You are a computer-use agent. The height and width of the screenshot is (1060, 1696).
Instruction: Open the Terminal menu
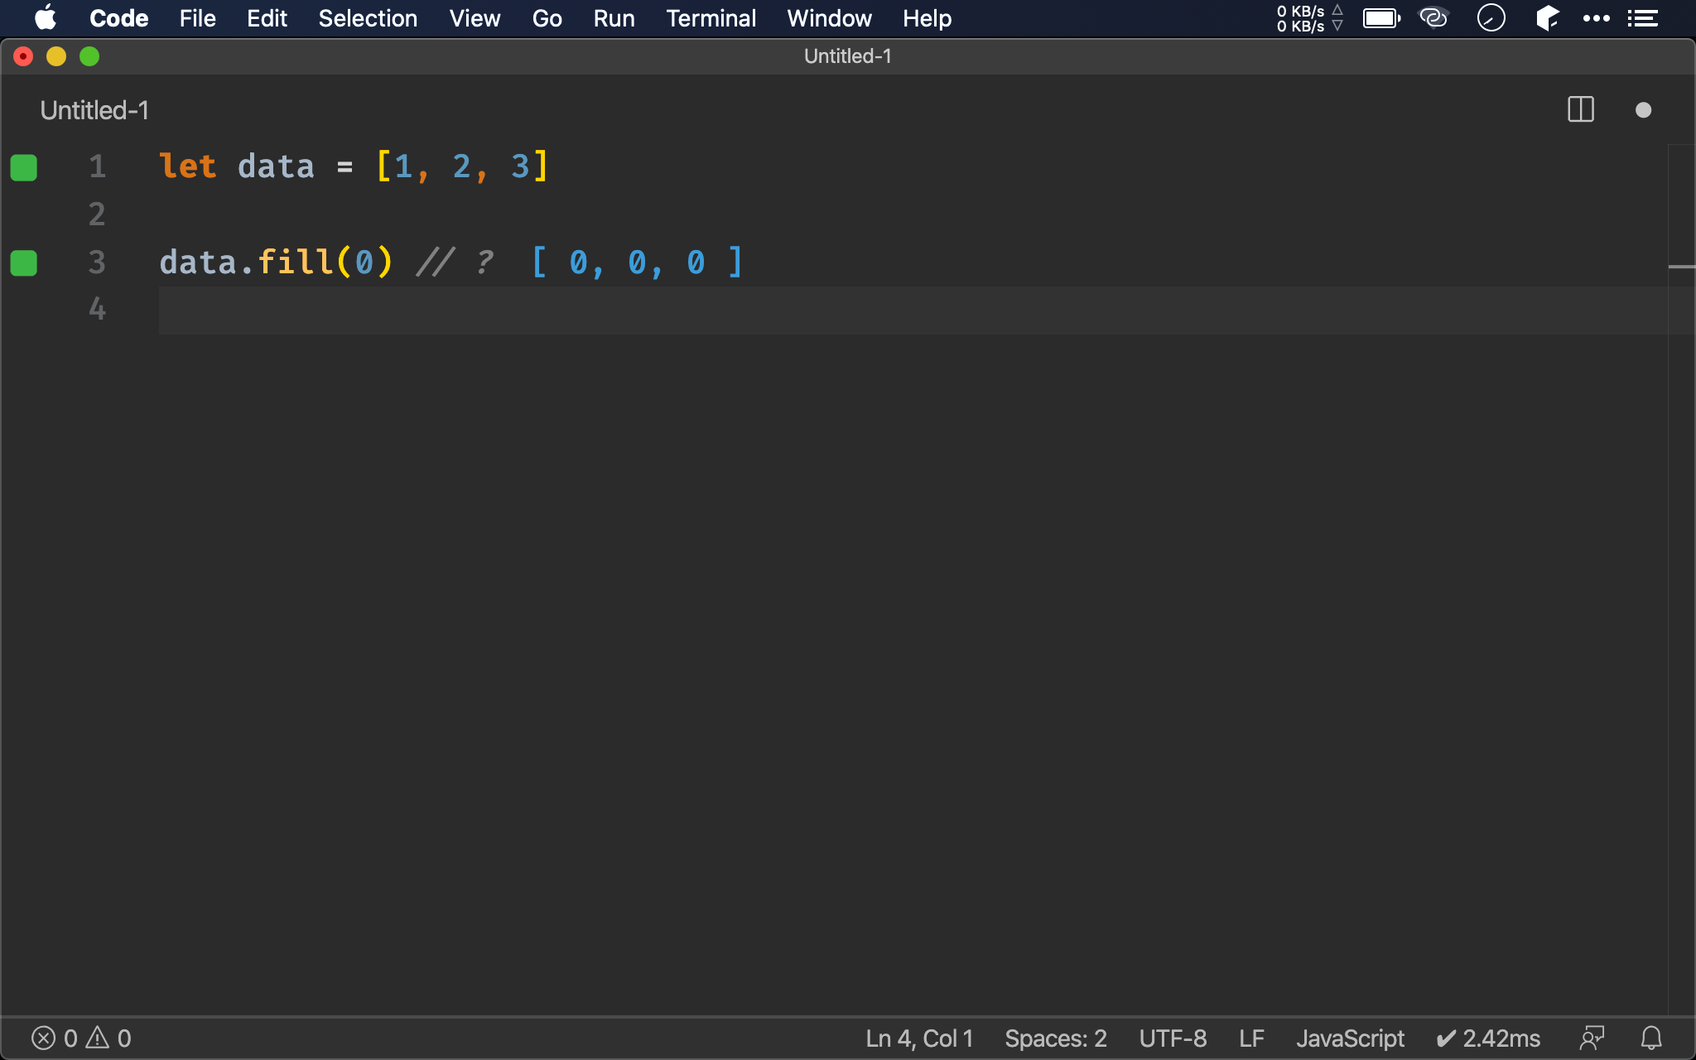708,18
